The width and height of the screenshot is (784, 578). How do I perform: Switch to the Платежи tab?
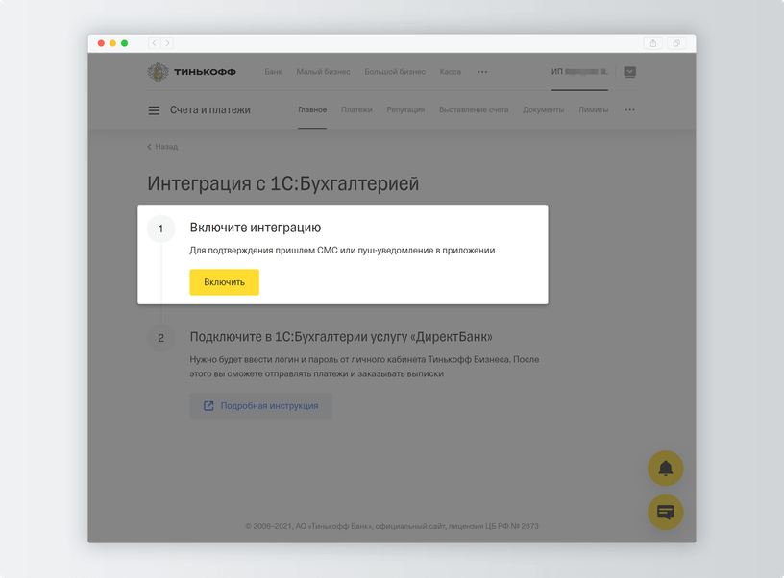coord(356,109)
